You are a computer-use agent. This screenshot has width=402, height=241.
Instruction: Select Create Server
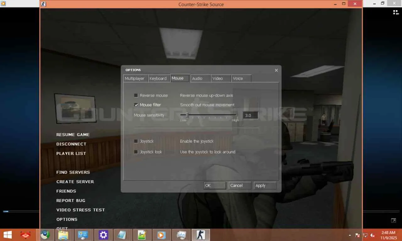point(75,182)
